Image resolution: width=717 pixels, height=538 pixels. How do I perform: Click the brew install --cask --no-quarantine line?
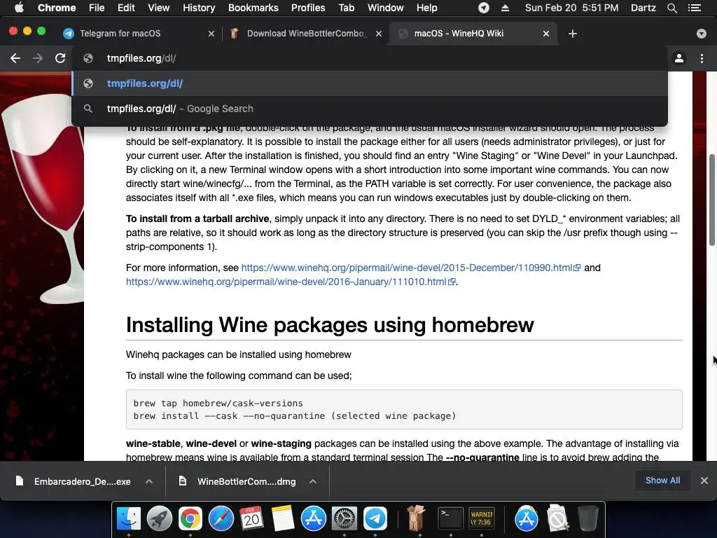click(295, 416)
